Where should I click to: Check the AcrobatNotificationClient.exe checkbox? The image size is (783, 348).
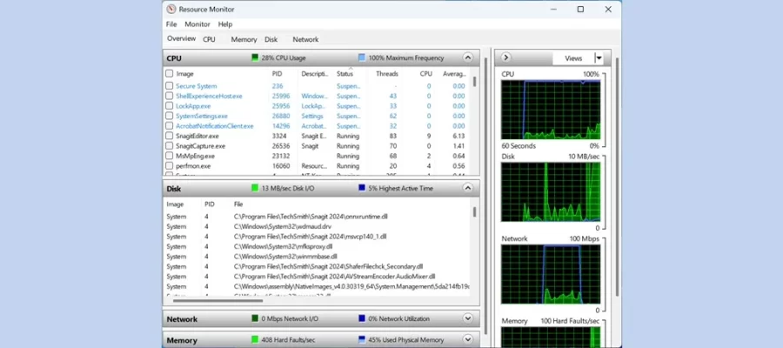click(170, 126)
